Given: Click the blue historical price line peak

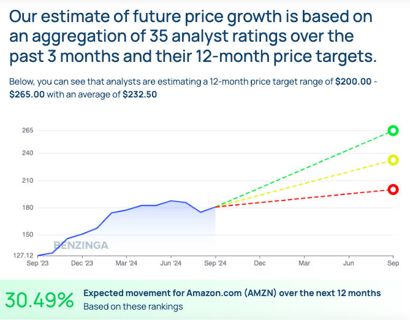Looking at the screenshot, I should pos(171,200).
